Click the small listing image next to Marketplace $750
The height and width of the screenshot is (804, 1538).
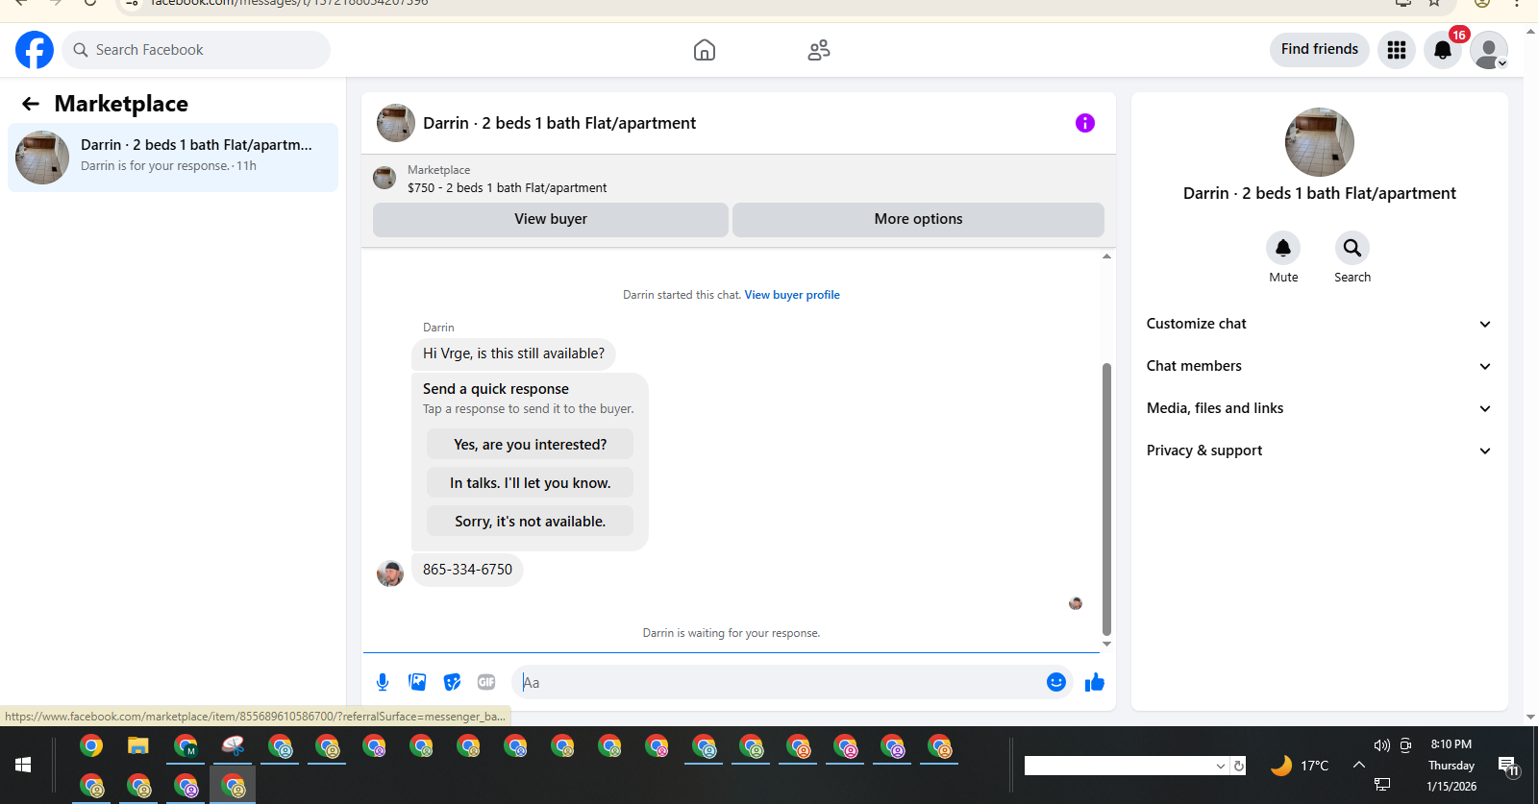tap(384, 178)
